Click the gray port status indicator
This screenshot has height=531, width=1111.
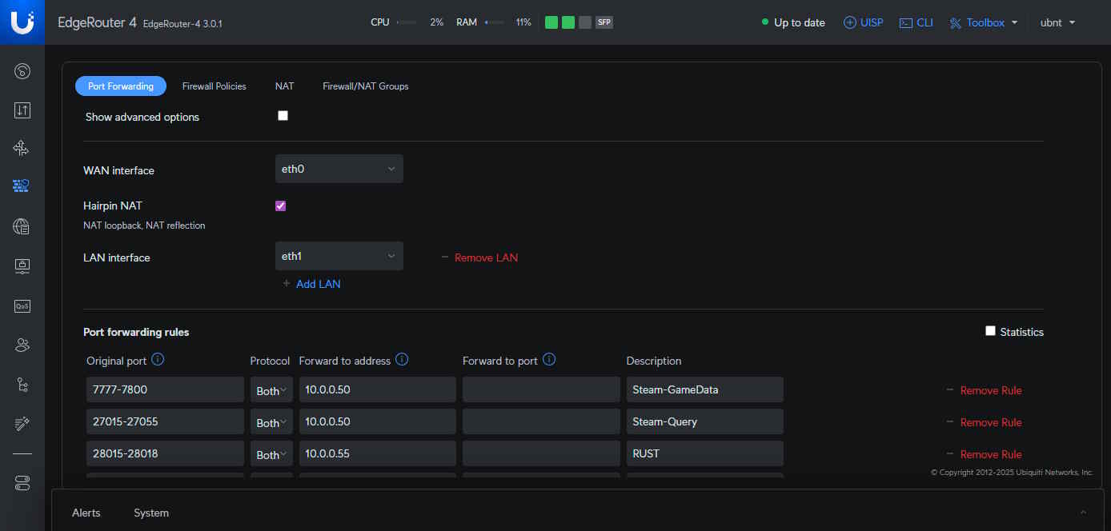tap(585, 22)
